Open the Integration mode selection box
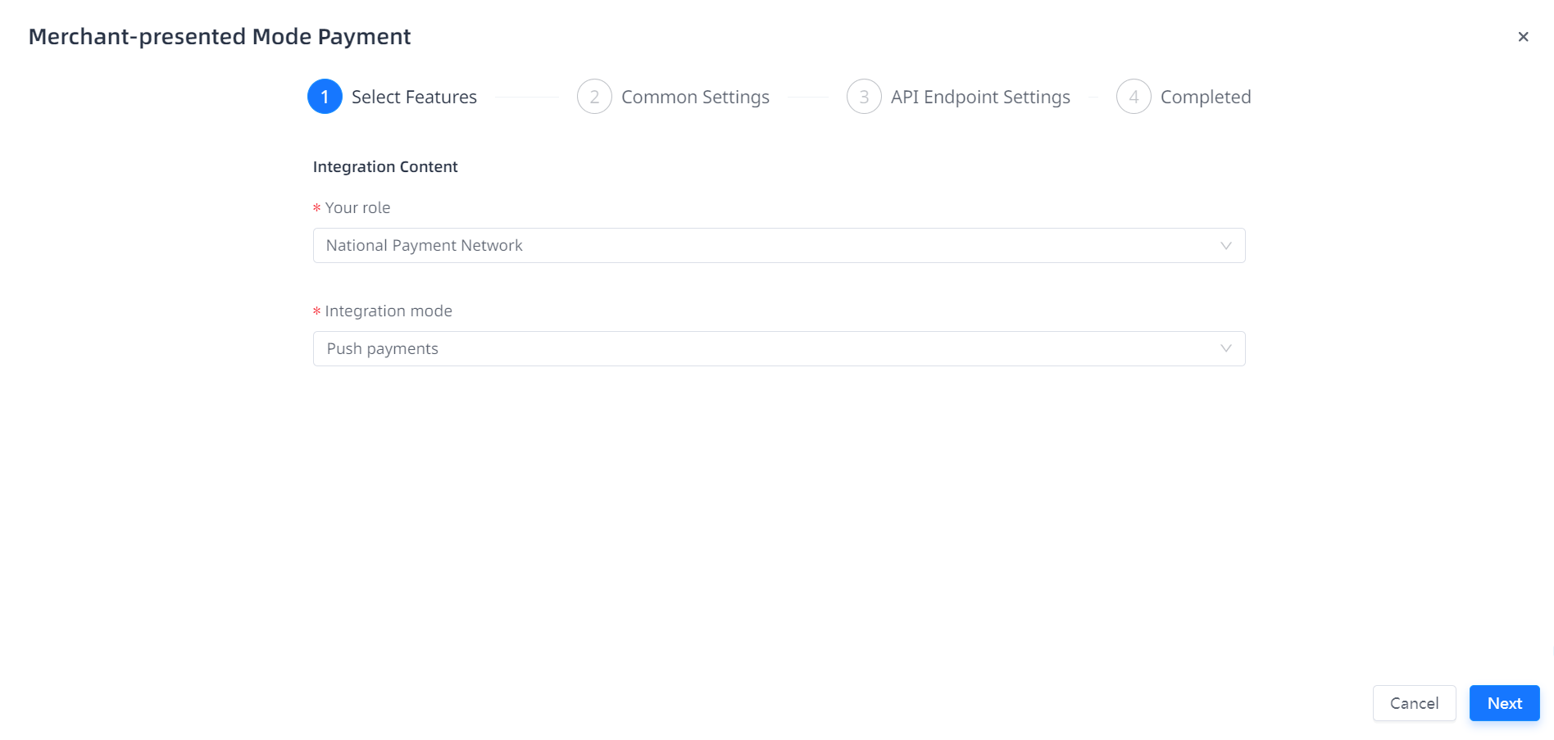This screenshot has width=1554, height=740. point(762,349)
